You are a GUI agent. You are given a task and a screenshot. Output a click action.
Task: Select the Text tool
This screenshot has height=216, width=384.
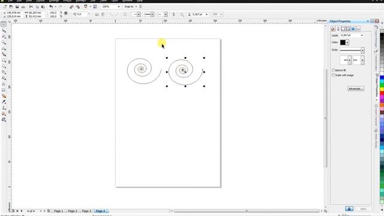[4, 84]
